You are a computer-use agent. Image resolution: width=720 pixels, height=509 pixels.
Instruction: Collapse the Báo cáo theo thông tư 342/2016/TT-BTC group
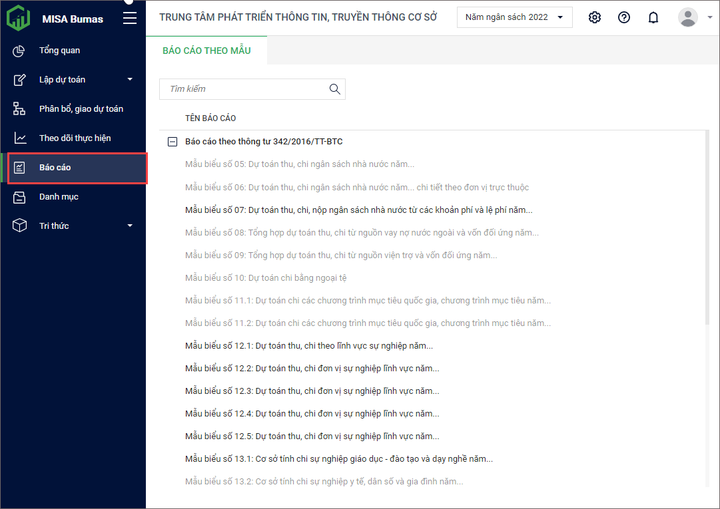click(x=173, y=142)
